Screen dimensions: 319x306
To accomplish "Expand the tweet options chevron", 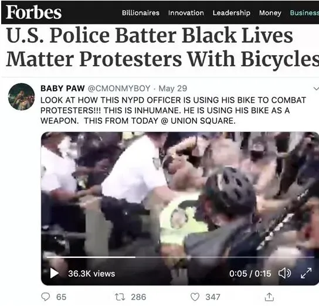I will (316, 89).
